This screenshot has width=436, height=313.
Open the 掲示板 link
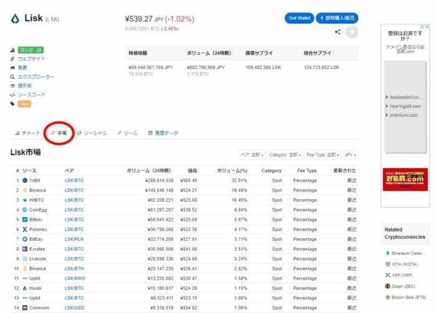coord(25,85)
